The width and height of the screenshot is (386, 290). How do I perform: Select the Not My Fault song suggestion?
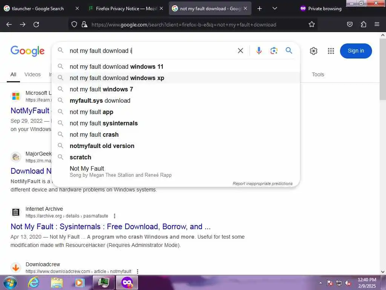coord(176,172)
